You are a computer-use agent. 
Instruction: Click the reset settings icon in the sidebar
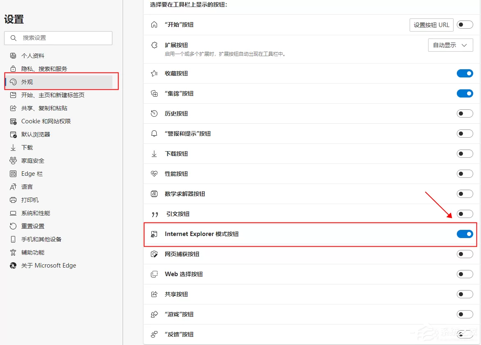click(13, 226)
